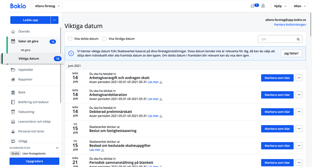Click the Fakturering document icon
Viewport: 312px width, 167px height.
pos(13,112)
